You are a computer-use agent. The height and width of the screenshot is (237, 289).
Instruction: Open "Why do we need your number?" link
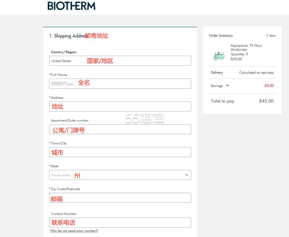[74, 231]
